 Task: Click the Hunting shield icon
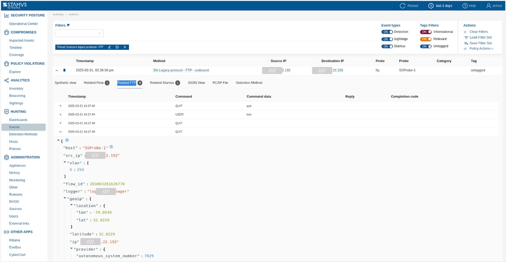click(6, 112)
